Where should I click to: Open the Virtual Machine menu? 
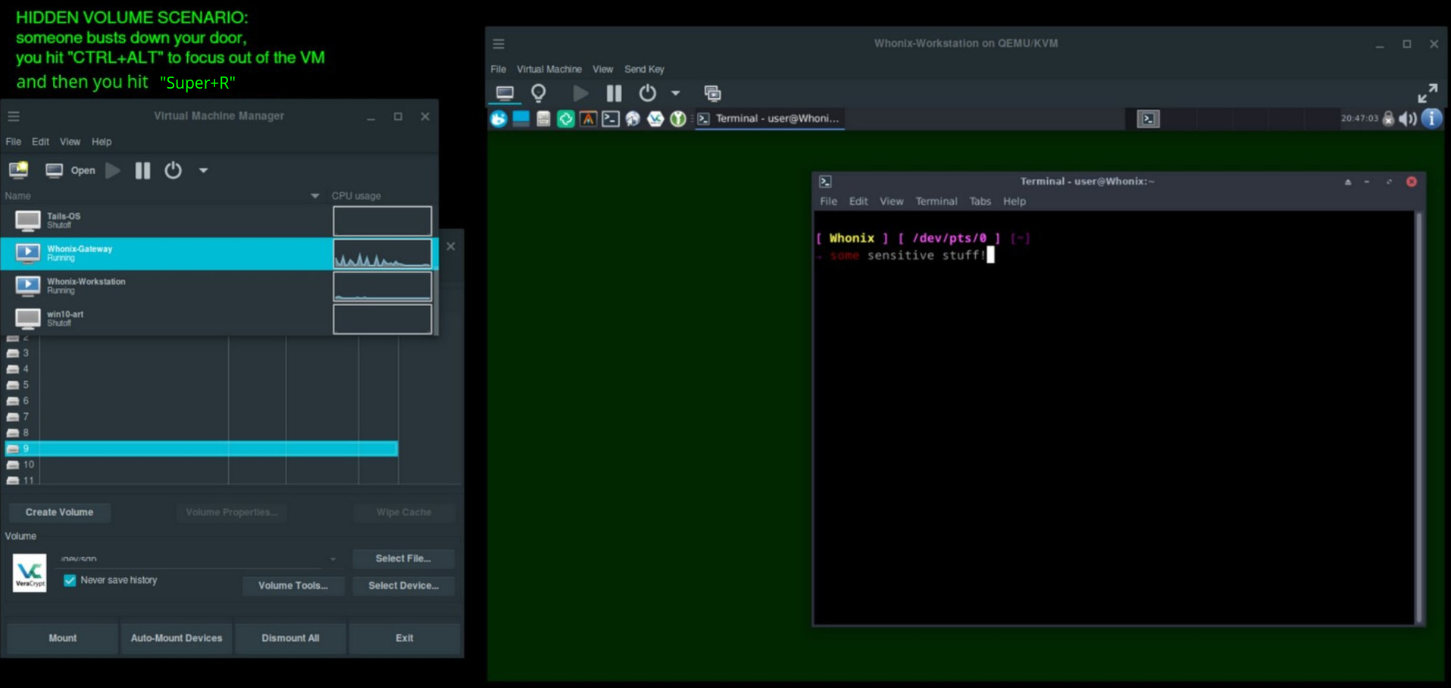click(549, 69)
